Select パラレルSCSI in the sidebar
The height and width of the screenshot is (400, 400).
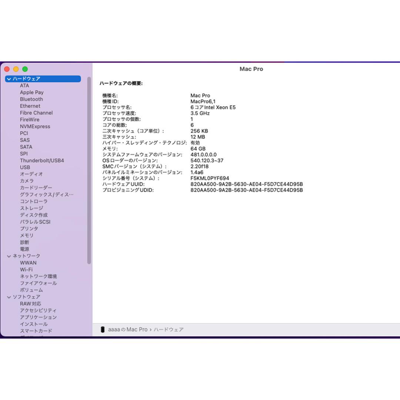pos(35,222)
